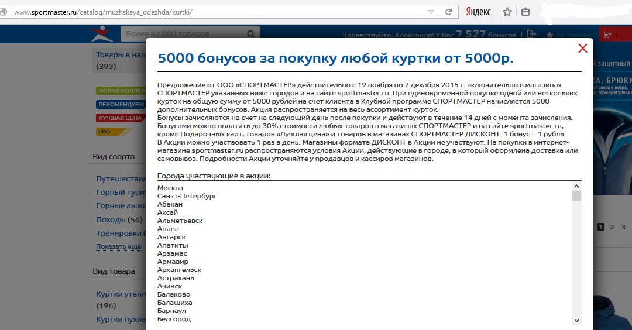Open address bar history dropdown arrow
The width and height of the screenshot is (632, 330).
tap(431, 12)
